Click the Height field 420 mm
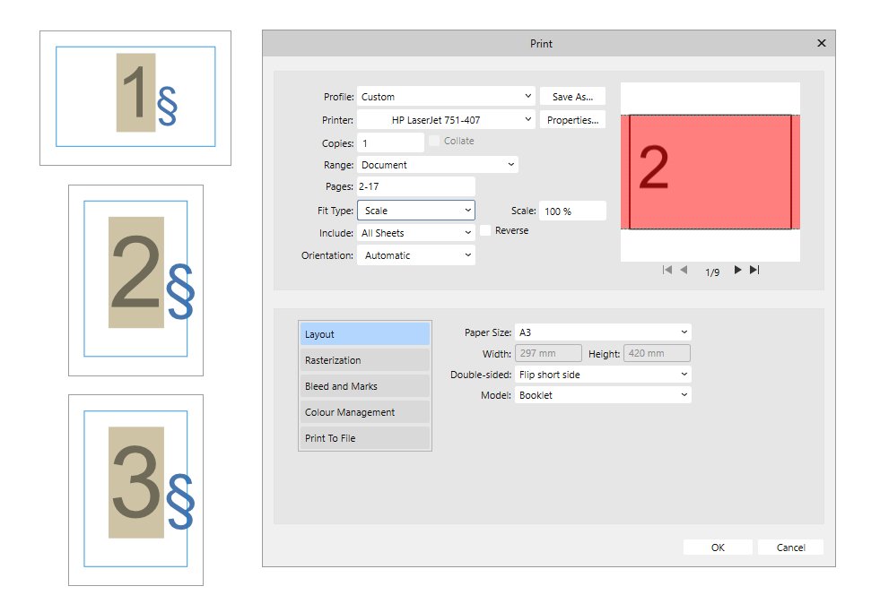This screenshot has height=595, width=880. (657, 353)
